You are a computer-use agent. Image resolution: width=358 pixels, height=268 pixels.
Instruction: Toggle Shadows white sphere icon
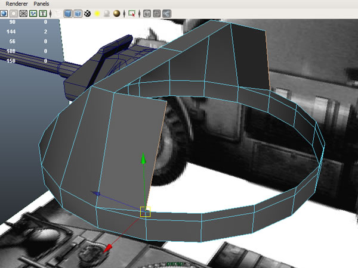coord(107,14)
